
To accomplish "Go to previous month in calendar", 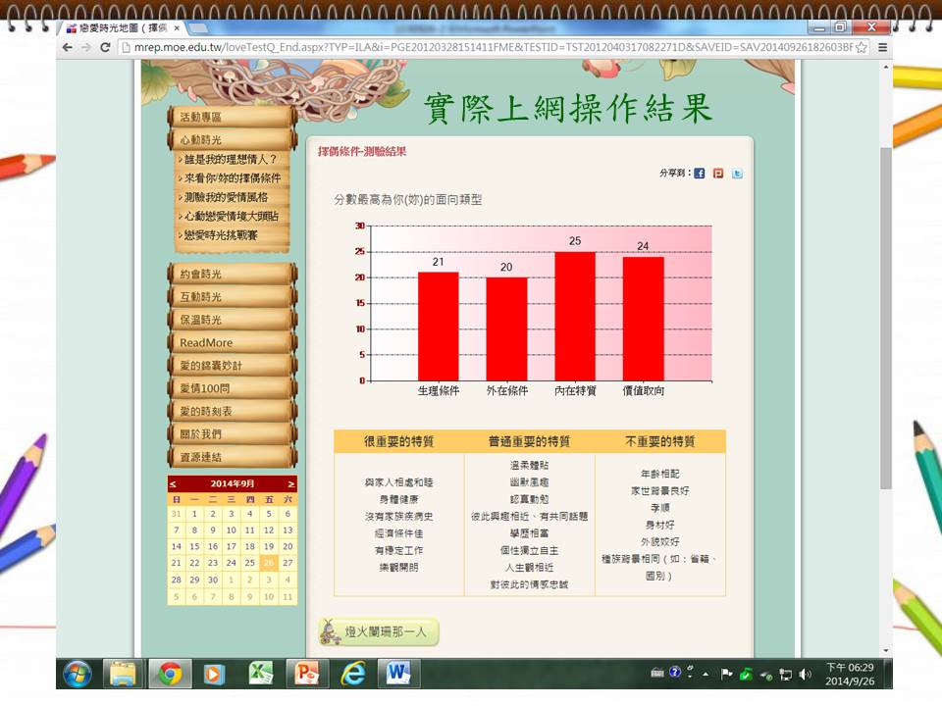I will [x=174, y=484].
